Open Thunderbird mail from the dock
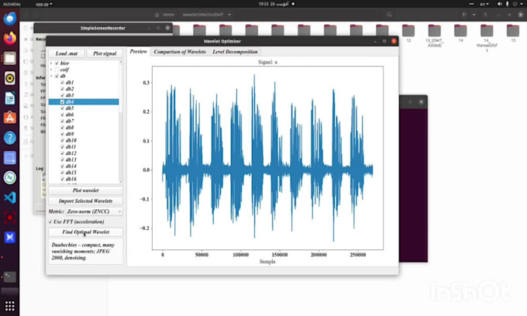 pos(10,18)
